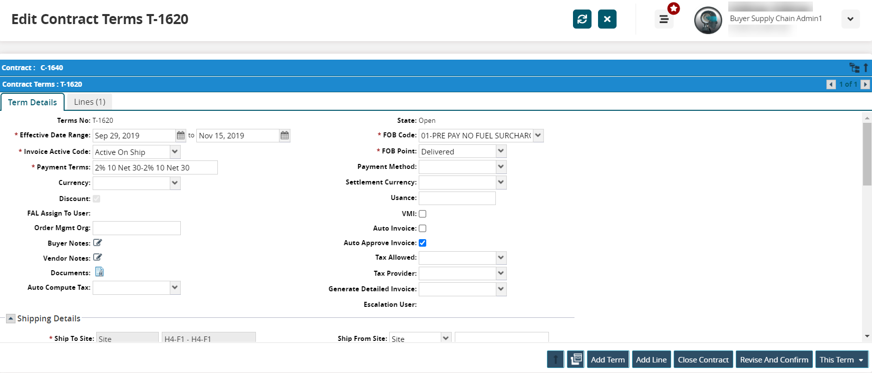The width and height of the screenshot is (872, 373).
Task: Click Revise And Confirm button
Action: point(774,359)
